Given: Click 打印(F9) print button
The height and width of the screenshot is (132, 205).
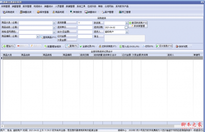Looking at the screenshot, I should point(148,46).
